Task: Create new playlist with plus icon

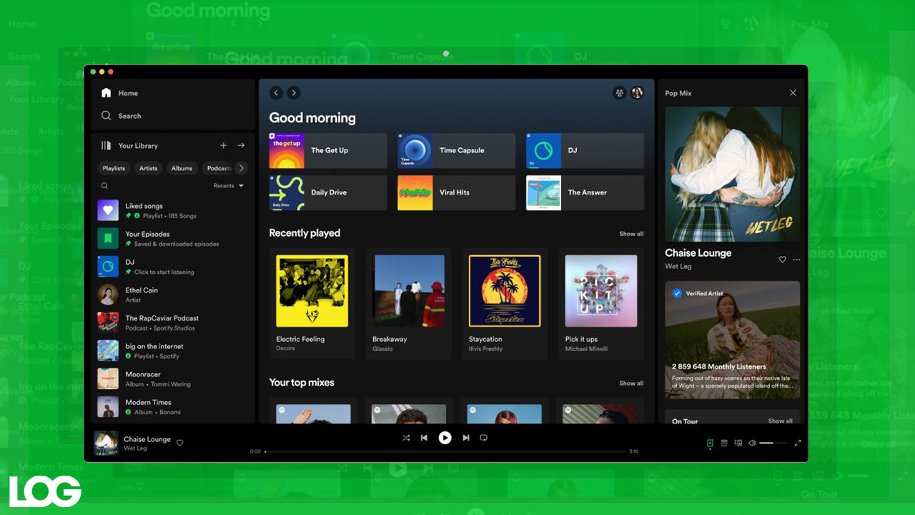Action: pos(223,145)
